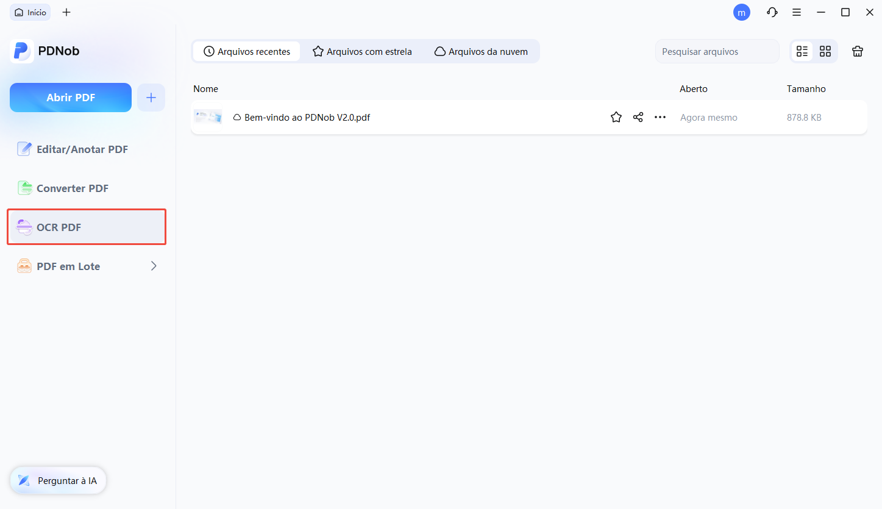Switch to list view layout
Image resolution: width=882 pixels, height=509 pixels.
point(802,52)
